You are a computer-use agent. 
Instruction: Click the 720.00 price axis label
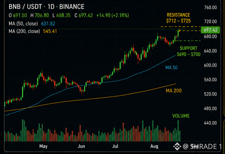[210, 22]
